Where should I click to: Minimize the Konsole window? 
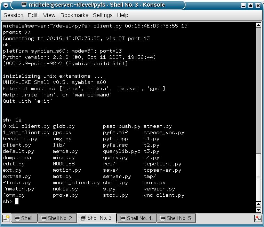[x=243, y=5]
